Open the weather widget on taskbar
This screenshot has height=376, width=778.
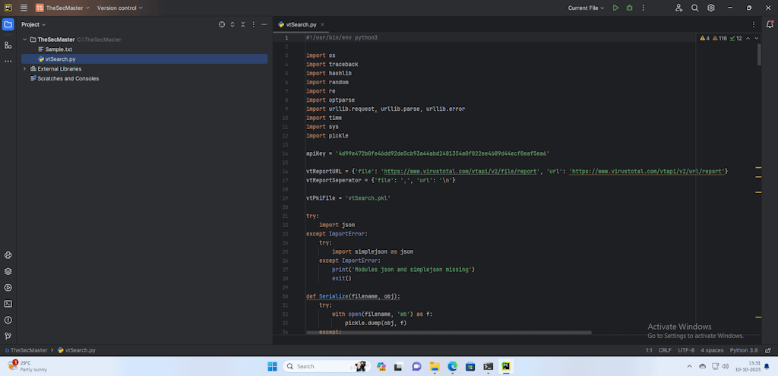click(27, 366)
